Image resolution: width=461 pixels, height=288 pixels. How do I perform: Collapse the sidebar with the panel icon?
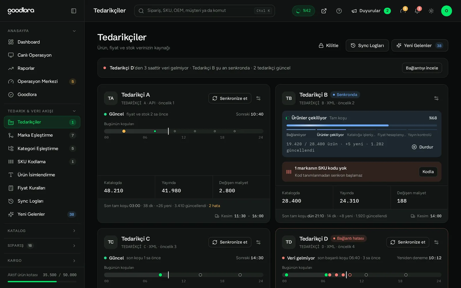(73, 11)
